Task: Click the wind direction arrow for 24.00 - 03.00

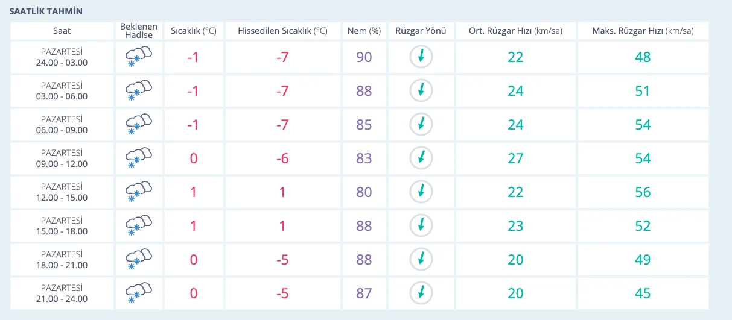Action: click(x=421, y=57)
